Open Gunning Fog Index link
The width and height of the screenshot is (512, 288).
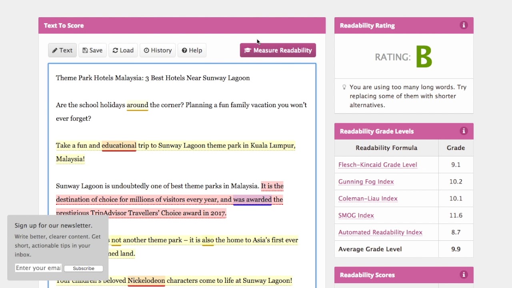point(366,182)
